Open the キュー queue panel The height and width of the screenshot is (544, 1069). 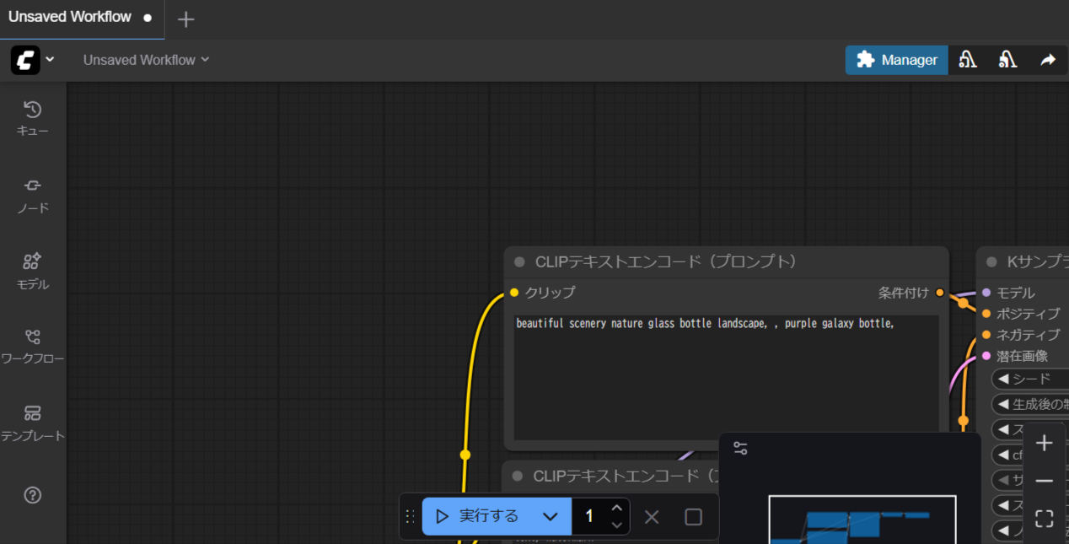[33, 118]
